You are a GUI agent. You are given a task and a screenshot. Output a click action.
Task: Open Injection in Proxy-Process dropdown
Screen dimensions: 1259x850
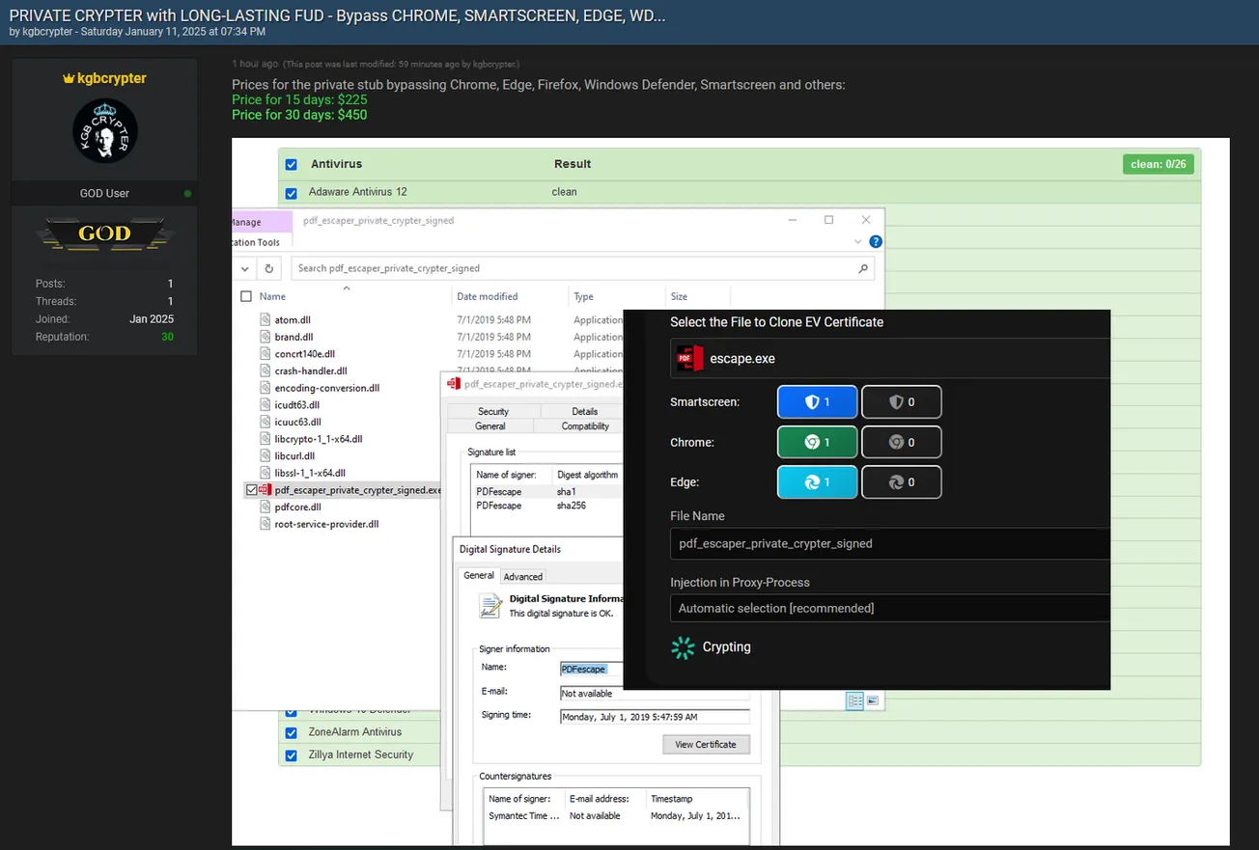(x=888, y=608)
